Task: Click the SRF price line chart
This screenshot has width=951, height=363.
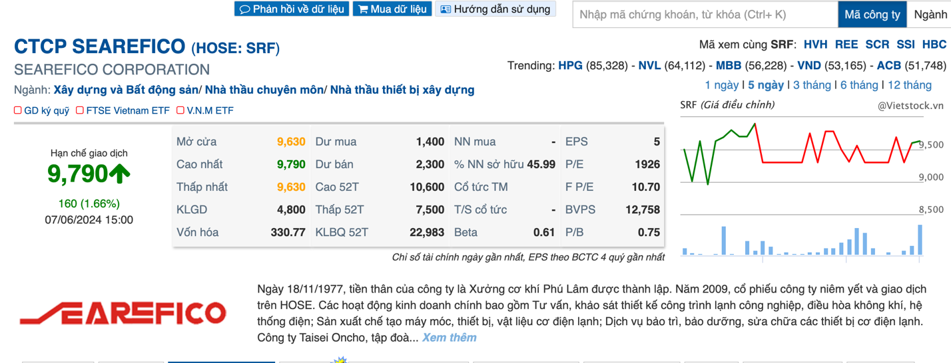Action: click(x=799, y=153)
